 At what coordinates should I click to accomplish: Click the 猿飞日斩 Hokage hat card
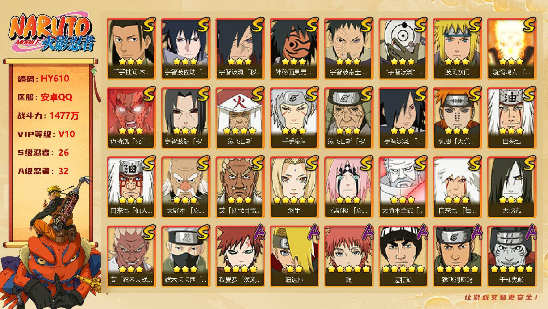coord(240,118)
